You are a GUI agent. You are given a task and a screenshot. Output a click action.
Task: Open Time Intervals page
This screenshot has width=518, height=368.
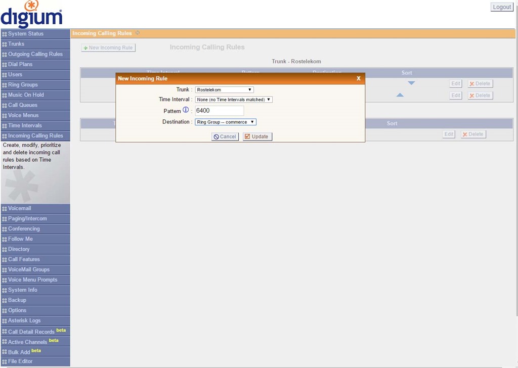[35, 126]
